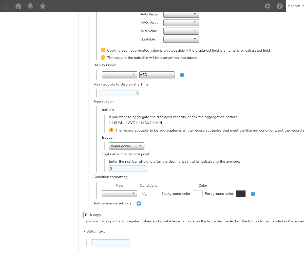Expand the ASC sort order dropdown
Screen dimensions: 304x253
157,75
